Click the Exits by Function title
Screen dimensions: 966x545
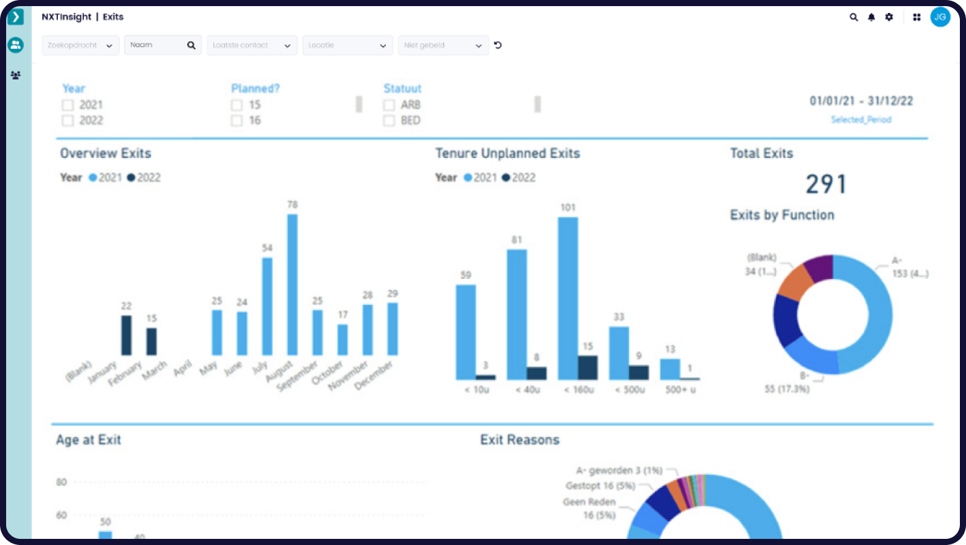tap(782, 215)
